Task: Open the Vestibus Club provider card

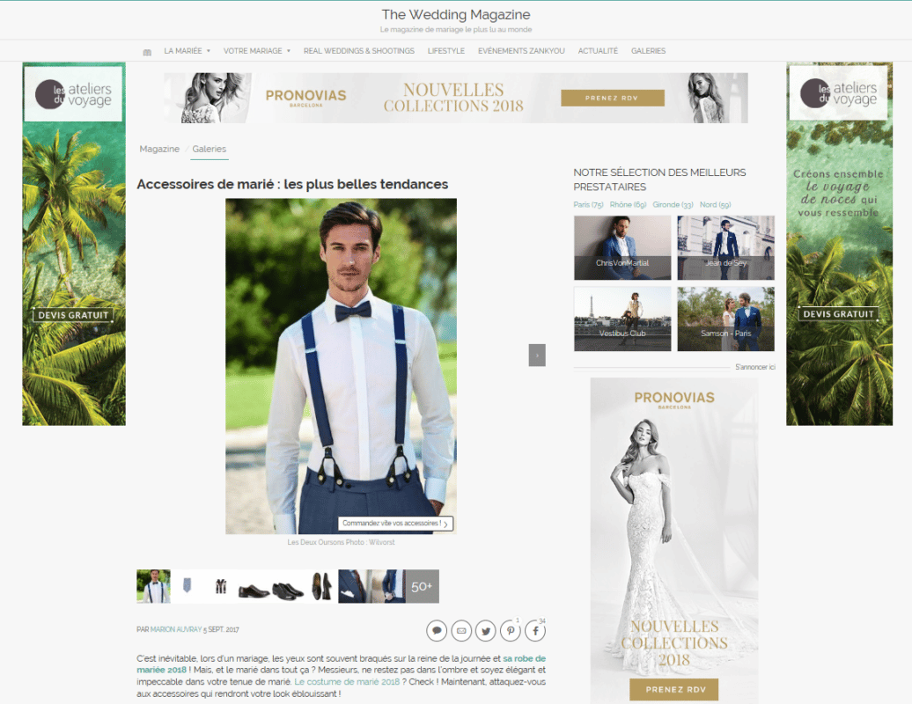Action: 622,319
